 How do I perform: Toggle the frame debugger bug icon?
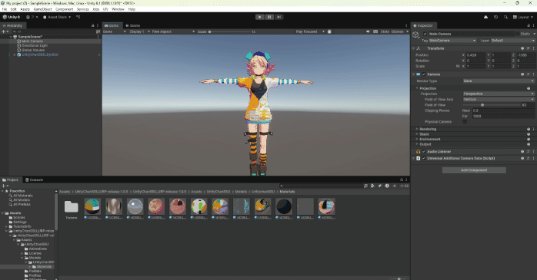click(x=329, y=31)
